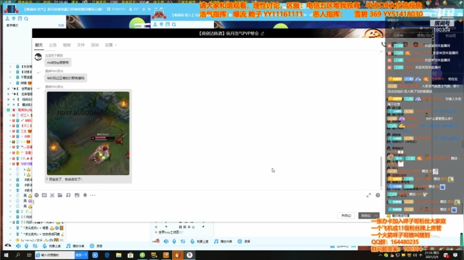Click the screenshot scissors icon in chat toolbar
This screenshot has width=464, height=260.
52,195
